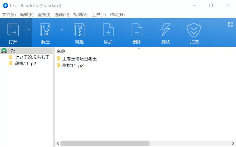Select 上老王论坛当老王 folder in file list

coord(80,58)
